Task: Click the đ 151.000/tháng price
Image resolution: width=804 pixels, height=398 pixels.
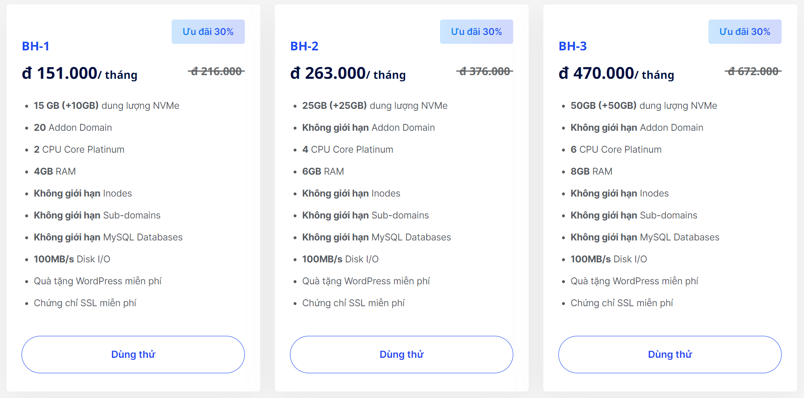Action: [x=80, y=74]
